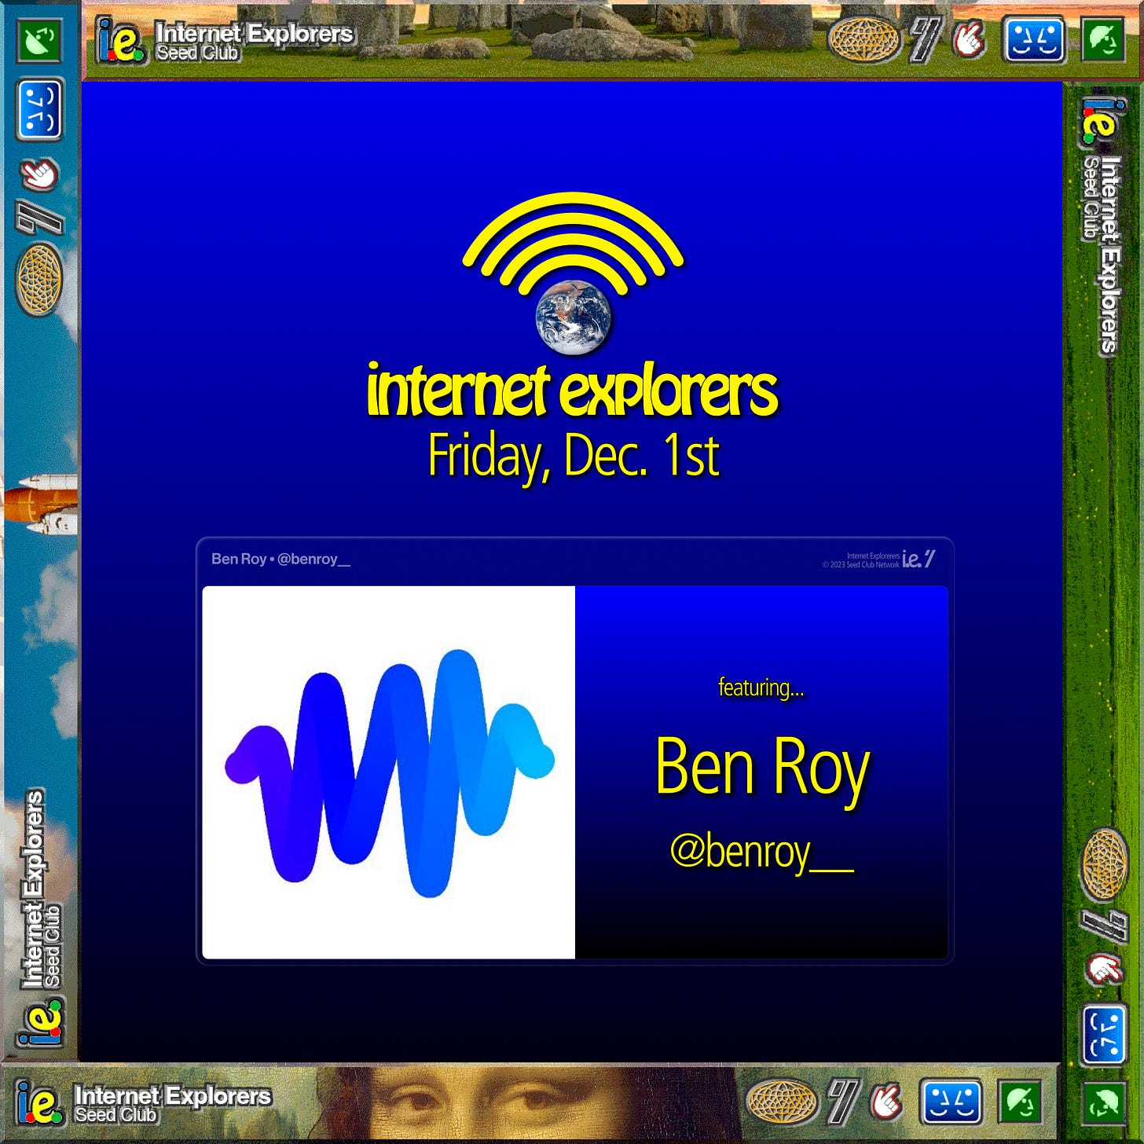Click 'Seed Club' text in the Stonehenge banner
Screen dimensions: 1144x1144
197,53
